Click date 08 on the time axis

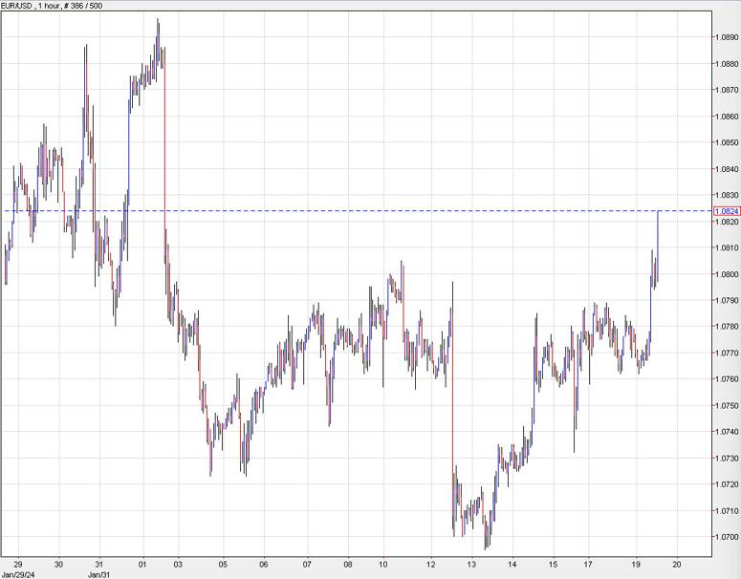pyautogui.click(x=348, y=565)
